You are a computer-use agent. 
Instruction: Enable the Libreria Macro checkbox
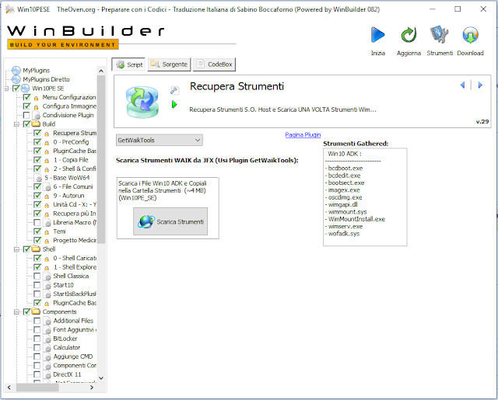[x=37, y=222]
